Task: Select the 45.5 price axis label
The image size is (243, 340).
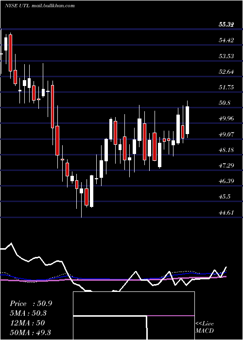Action: pyautogui.click(x=225, y=197)
